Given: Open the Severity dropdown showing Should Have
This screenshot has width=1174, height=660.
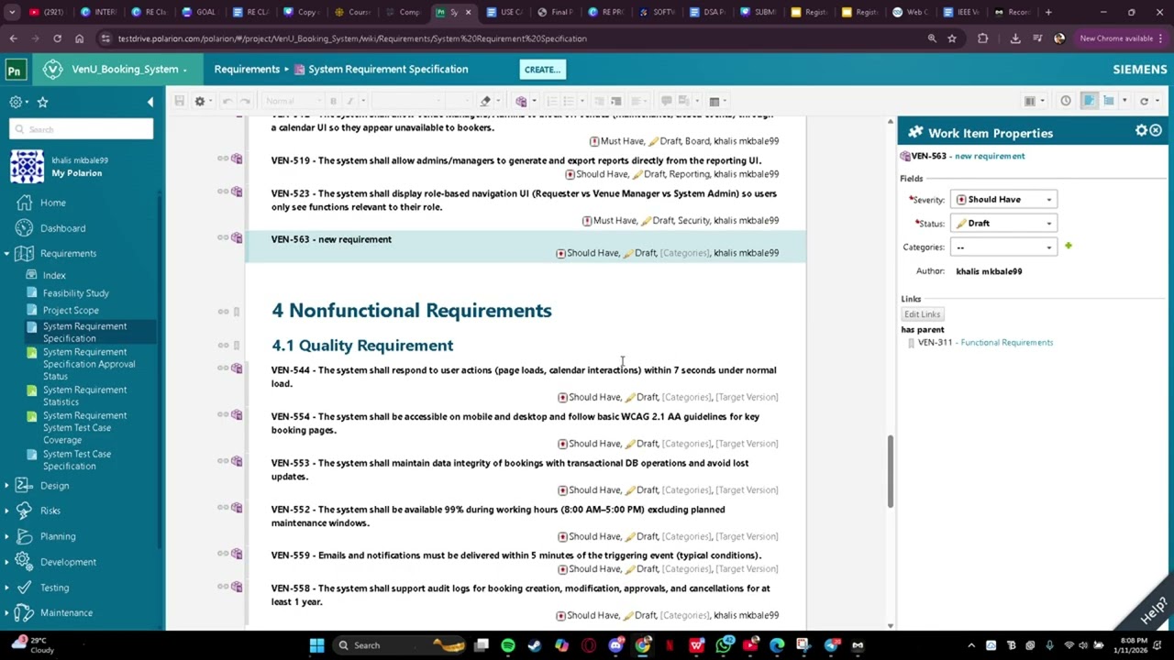Looking at the screenshot, I should pyautogui.click(x=1003, y=199).
